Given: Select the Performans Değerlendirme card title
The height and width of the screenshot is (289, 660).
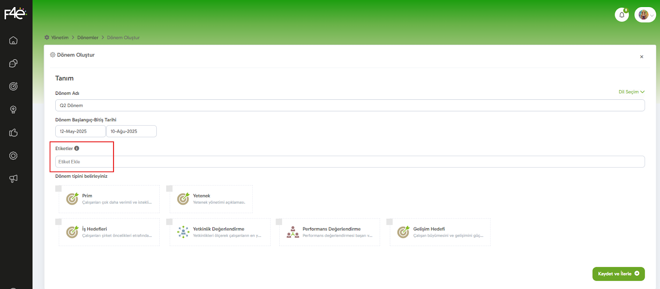Looking at the screenshot, I should tap(332, 229).
